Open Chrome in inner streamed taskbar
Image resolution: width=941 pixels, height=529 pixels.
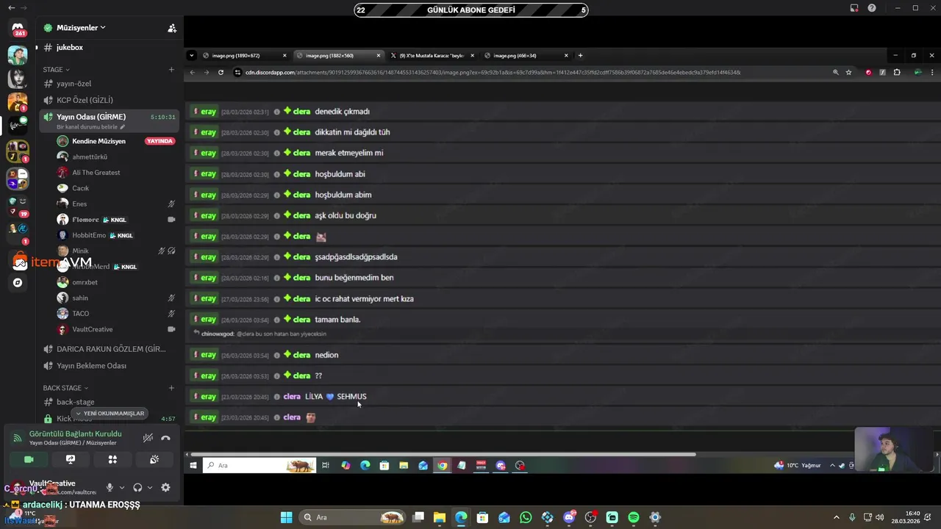[442, 465]
